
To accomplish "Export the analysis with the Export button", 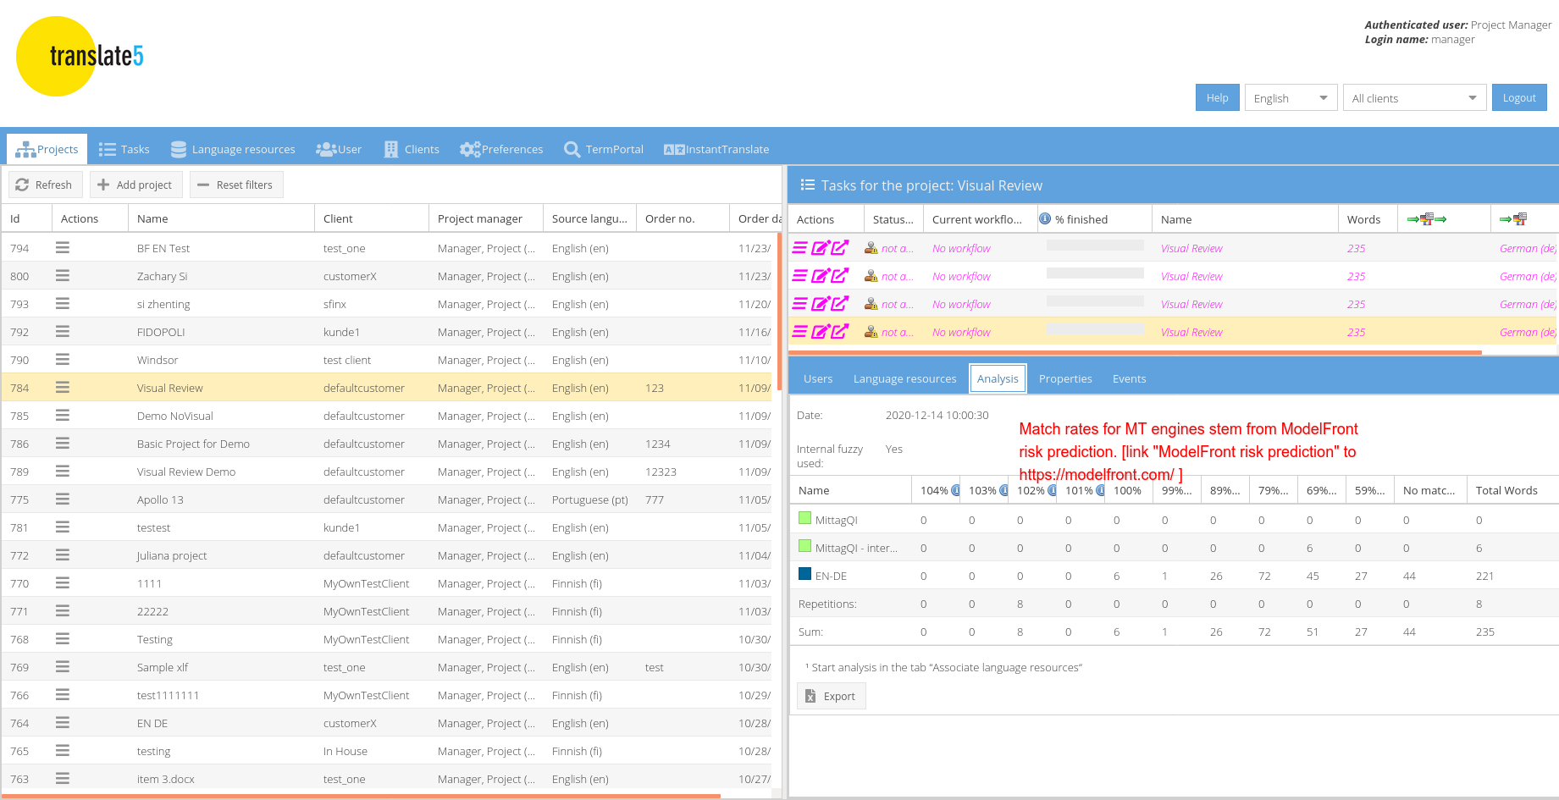I will pyautogui.click(x=831, y=696).
